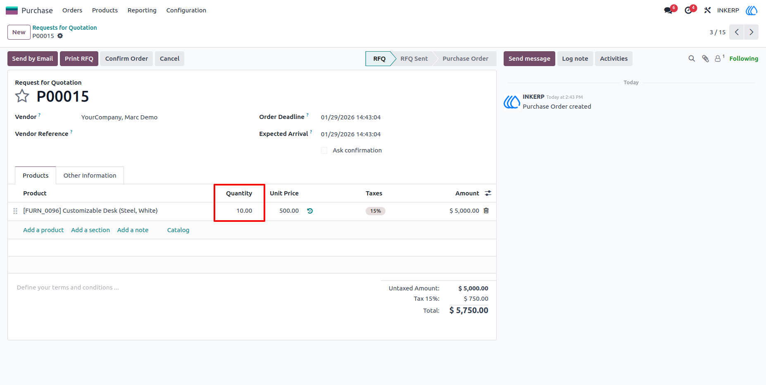Click the paperclip attachments icon

click(705, 59)
